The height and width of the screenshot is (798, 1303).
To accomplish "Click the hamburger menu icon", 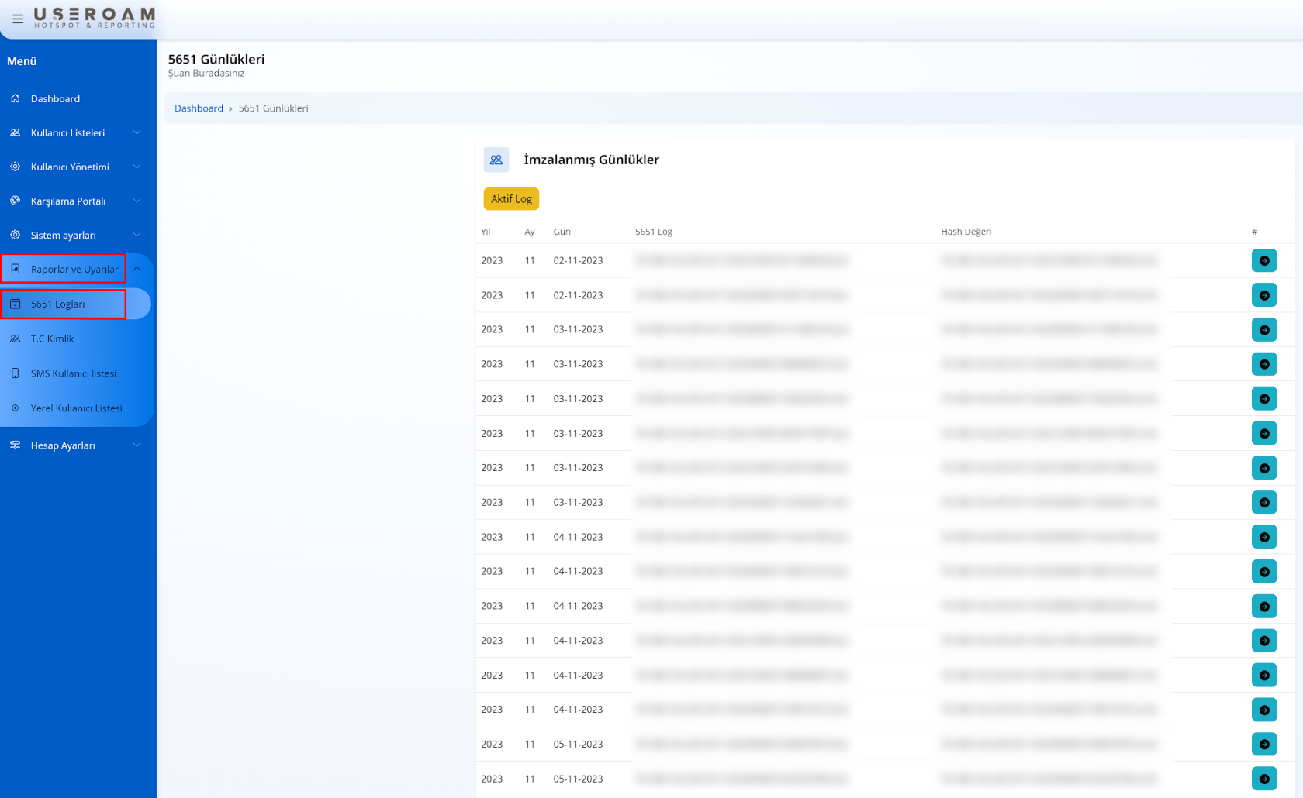I will click(x=18, y=19).
